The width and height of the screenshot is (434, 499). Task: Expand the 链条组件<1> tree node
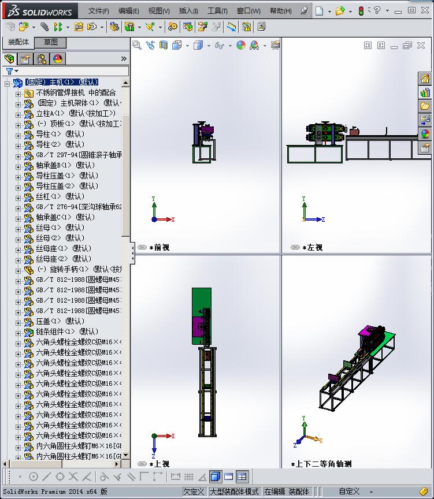tap(18, 333)
